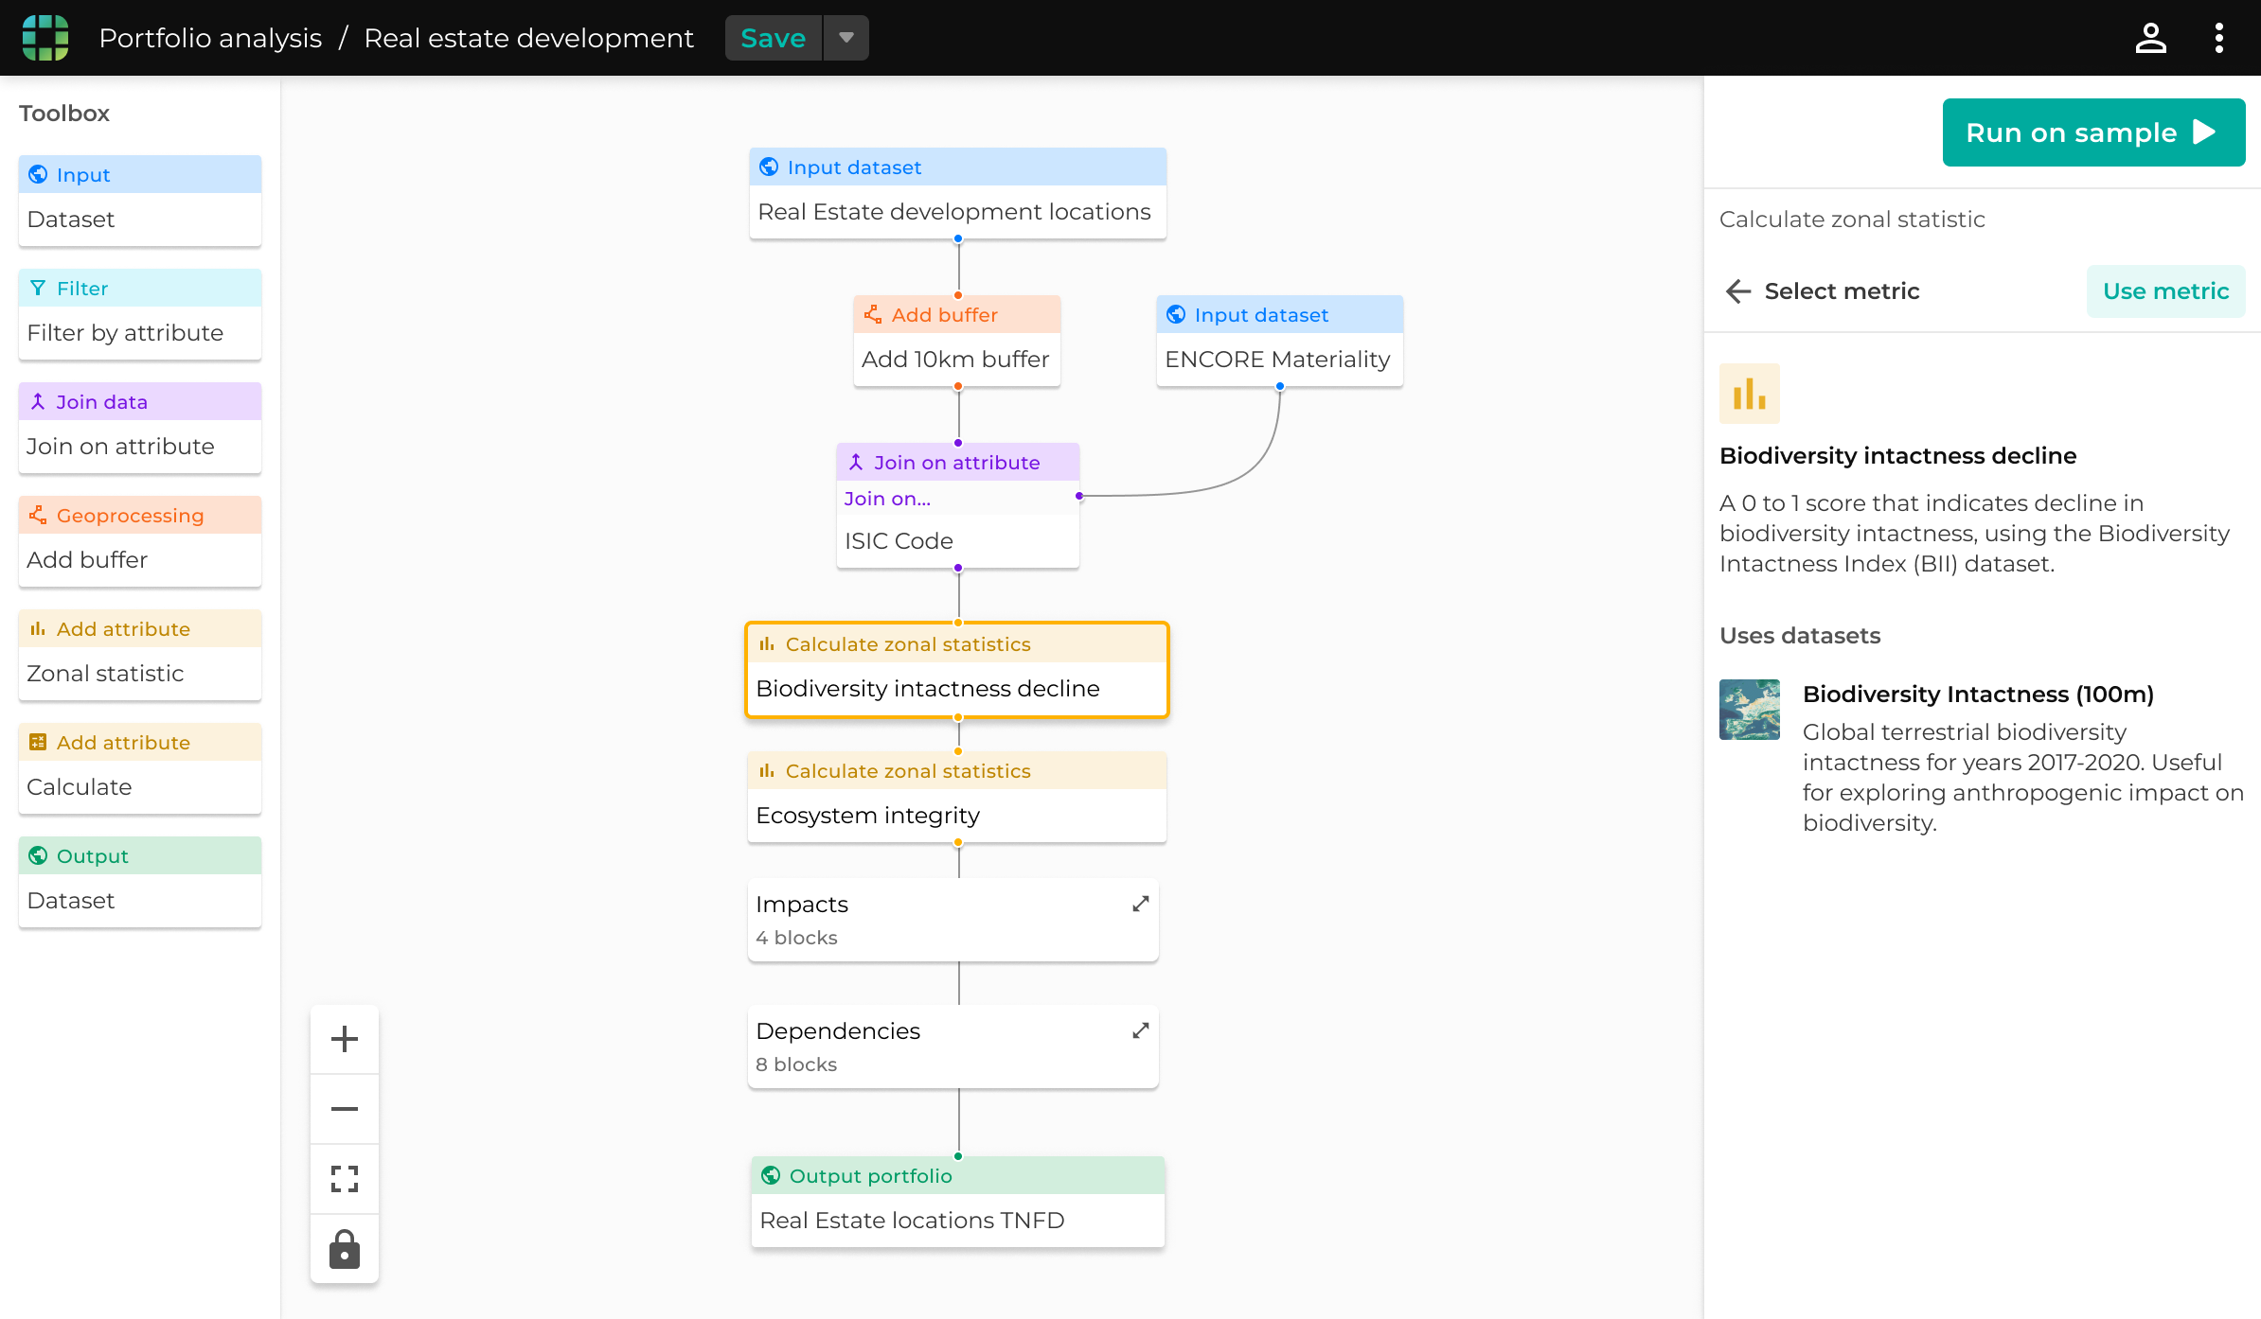
Task: Select the Add buffer geoprocessing tool
Action: click(88, 559)
